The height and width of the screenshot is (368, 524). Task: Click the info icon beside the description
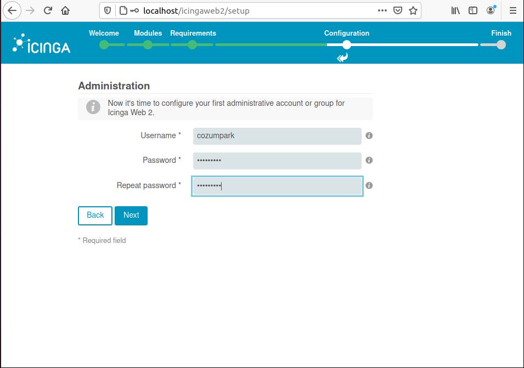(93, 107)
